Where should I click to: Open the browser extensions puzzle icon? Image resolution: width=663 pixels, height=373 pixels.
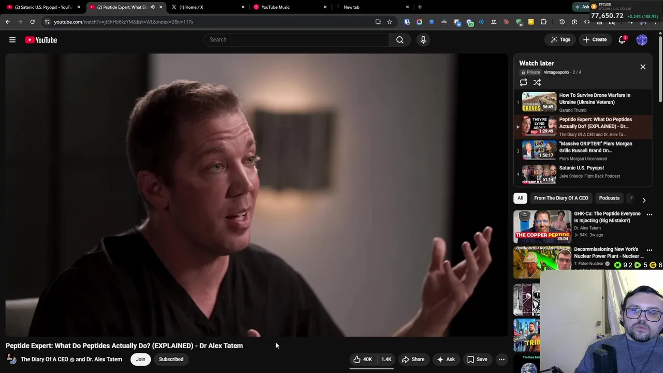pyautogui.click(x=543, y=22)
